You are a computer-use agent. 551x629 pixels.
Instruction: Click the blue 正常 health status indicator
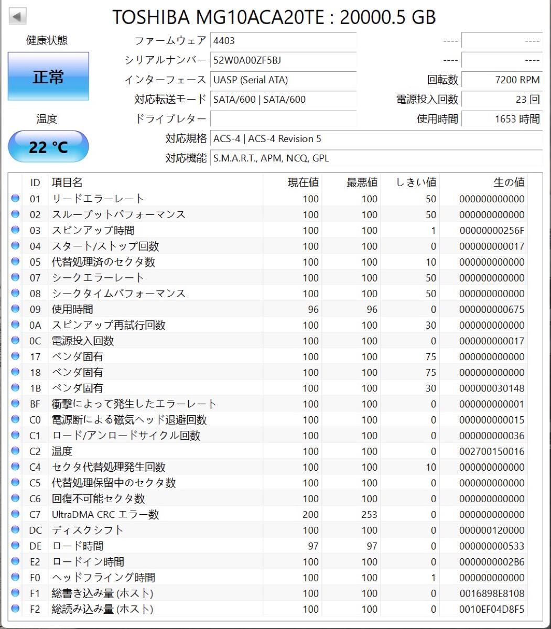(x=49, y=77)
